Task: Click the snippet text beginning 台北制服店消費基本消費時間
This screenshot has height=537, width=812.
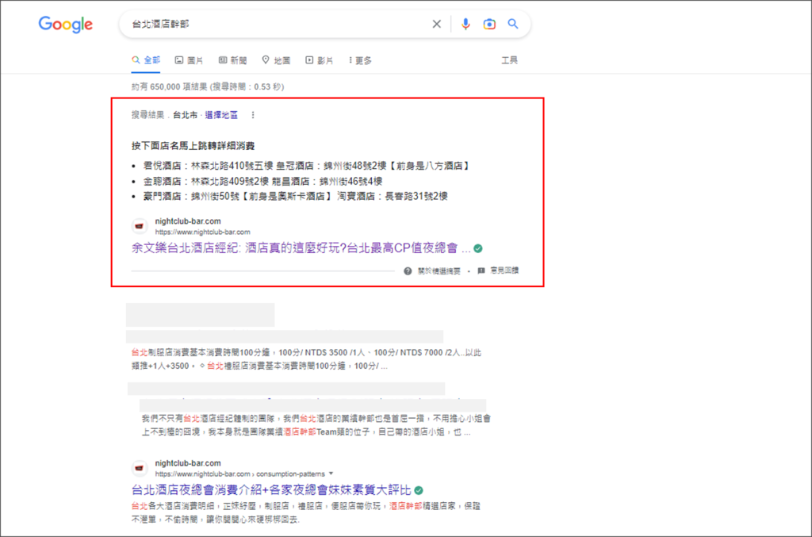Action: [x=306, y=359]
